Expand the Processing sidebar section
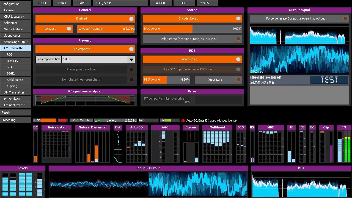 [x=15, y=120]
